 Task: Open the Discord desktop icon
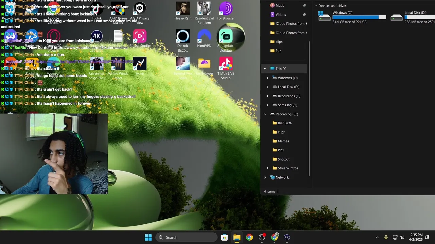(10, 39)
